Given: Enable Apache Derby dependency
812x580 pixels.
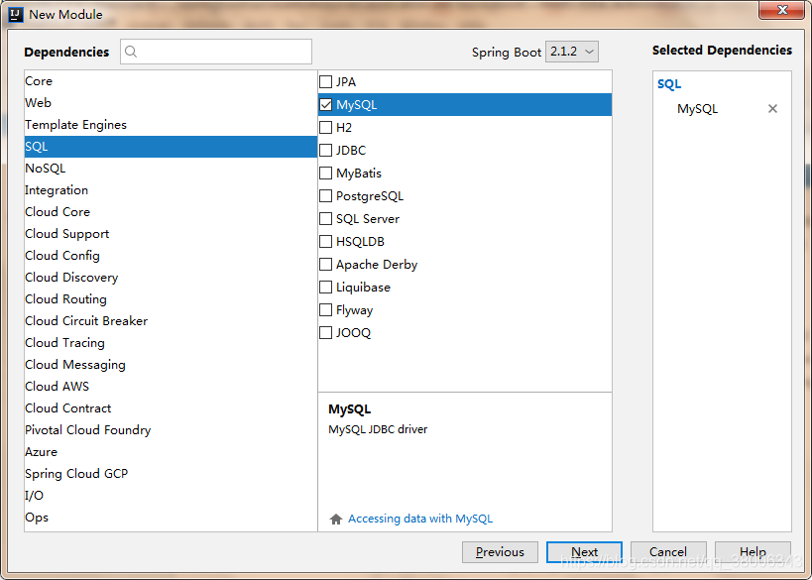Looking at the screenshot, I should (x=326, y=264).
